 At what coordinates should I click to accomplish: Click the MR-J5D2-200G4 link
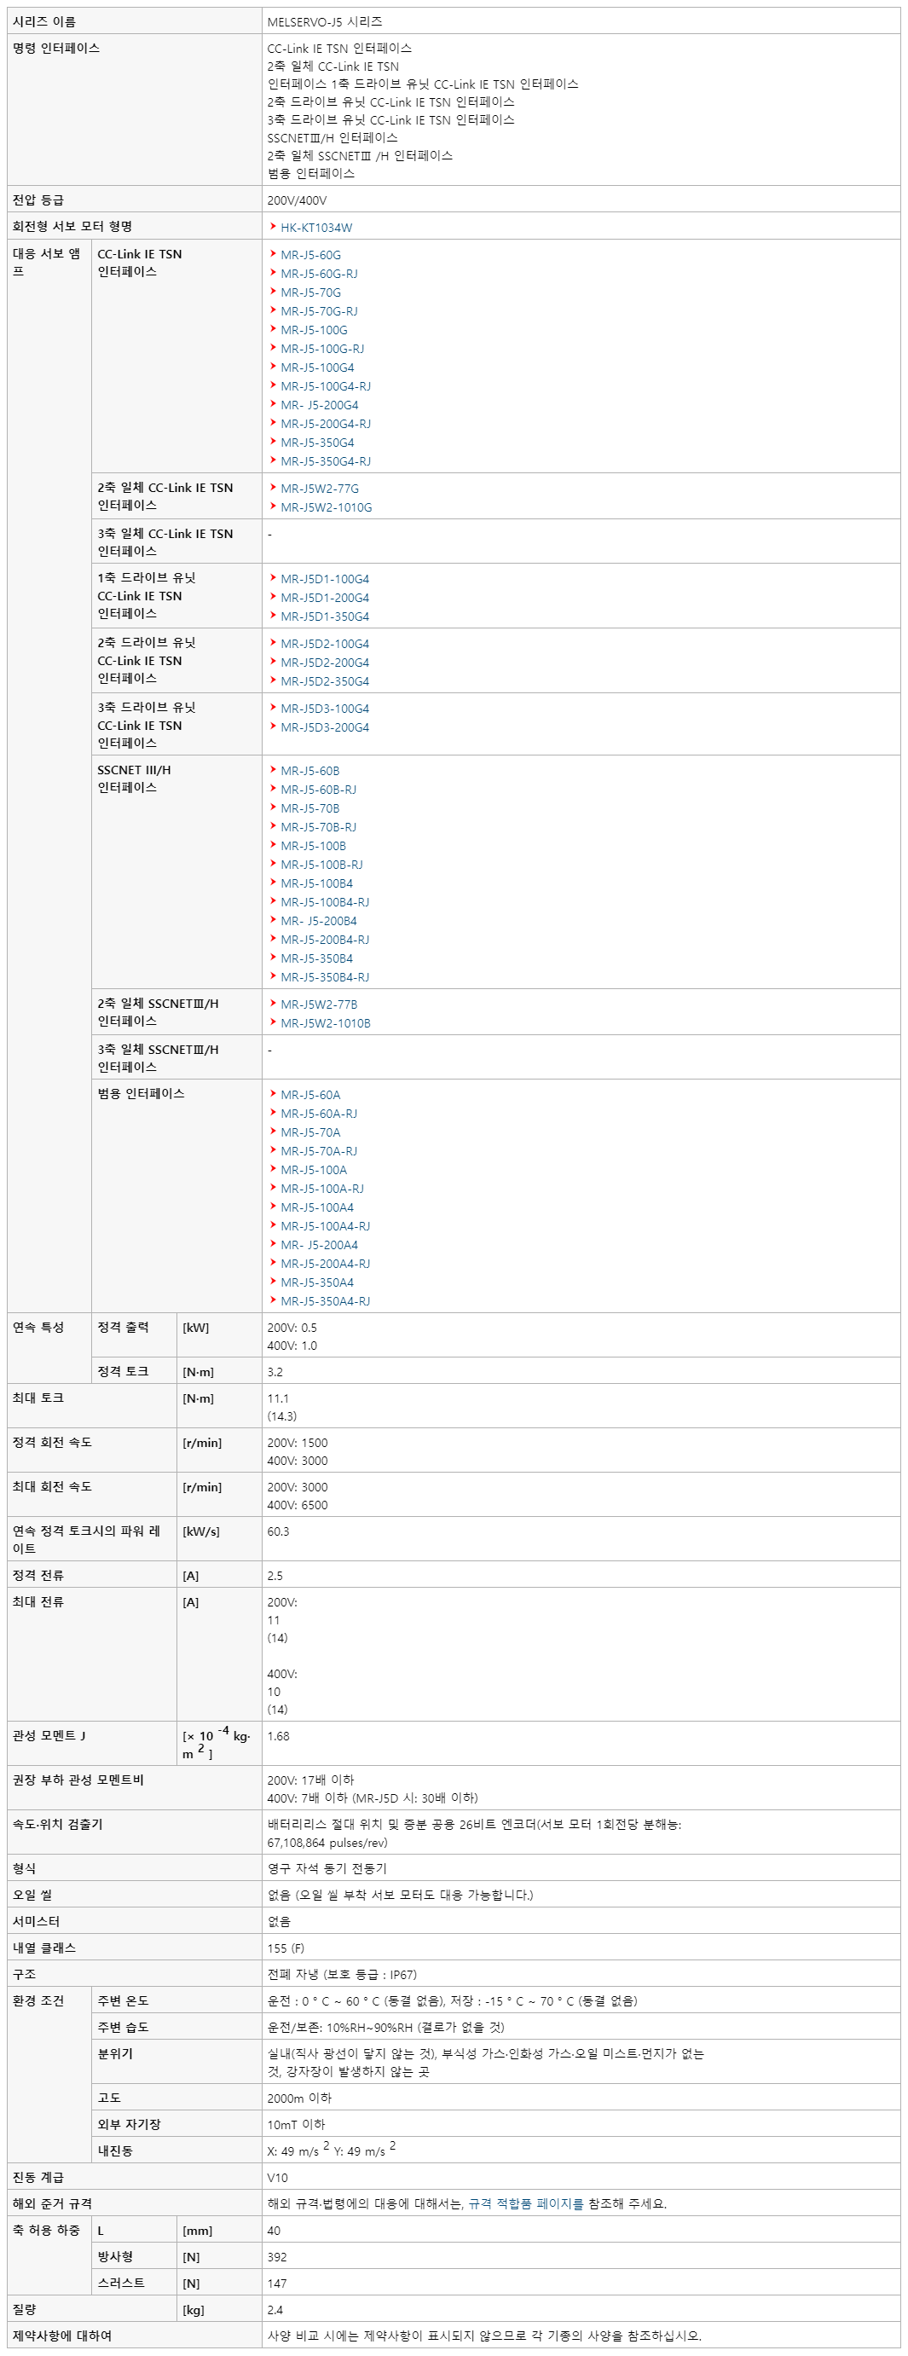click(x=325, y=663)
